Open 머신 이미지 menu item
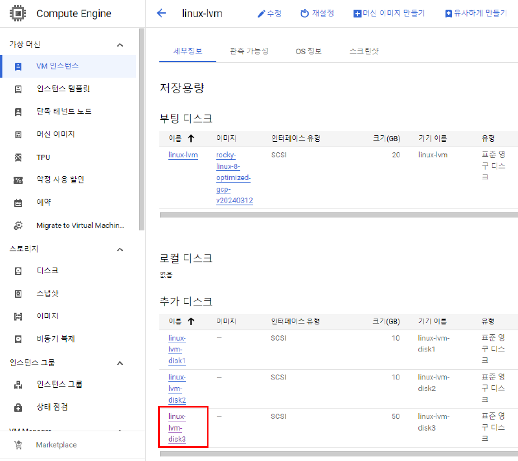 click(x=56, y=135)
